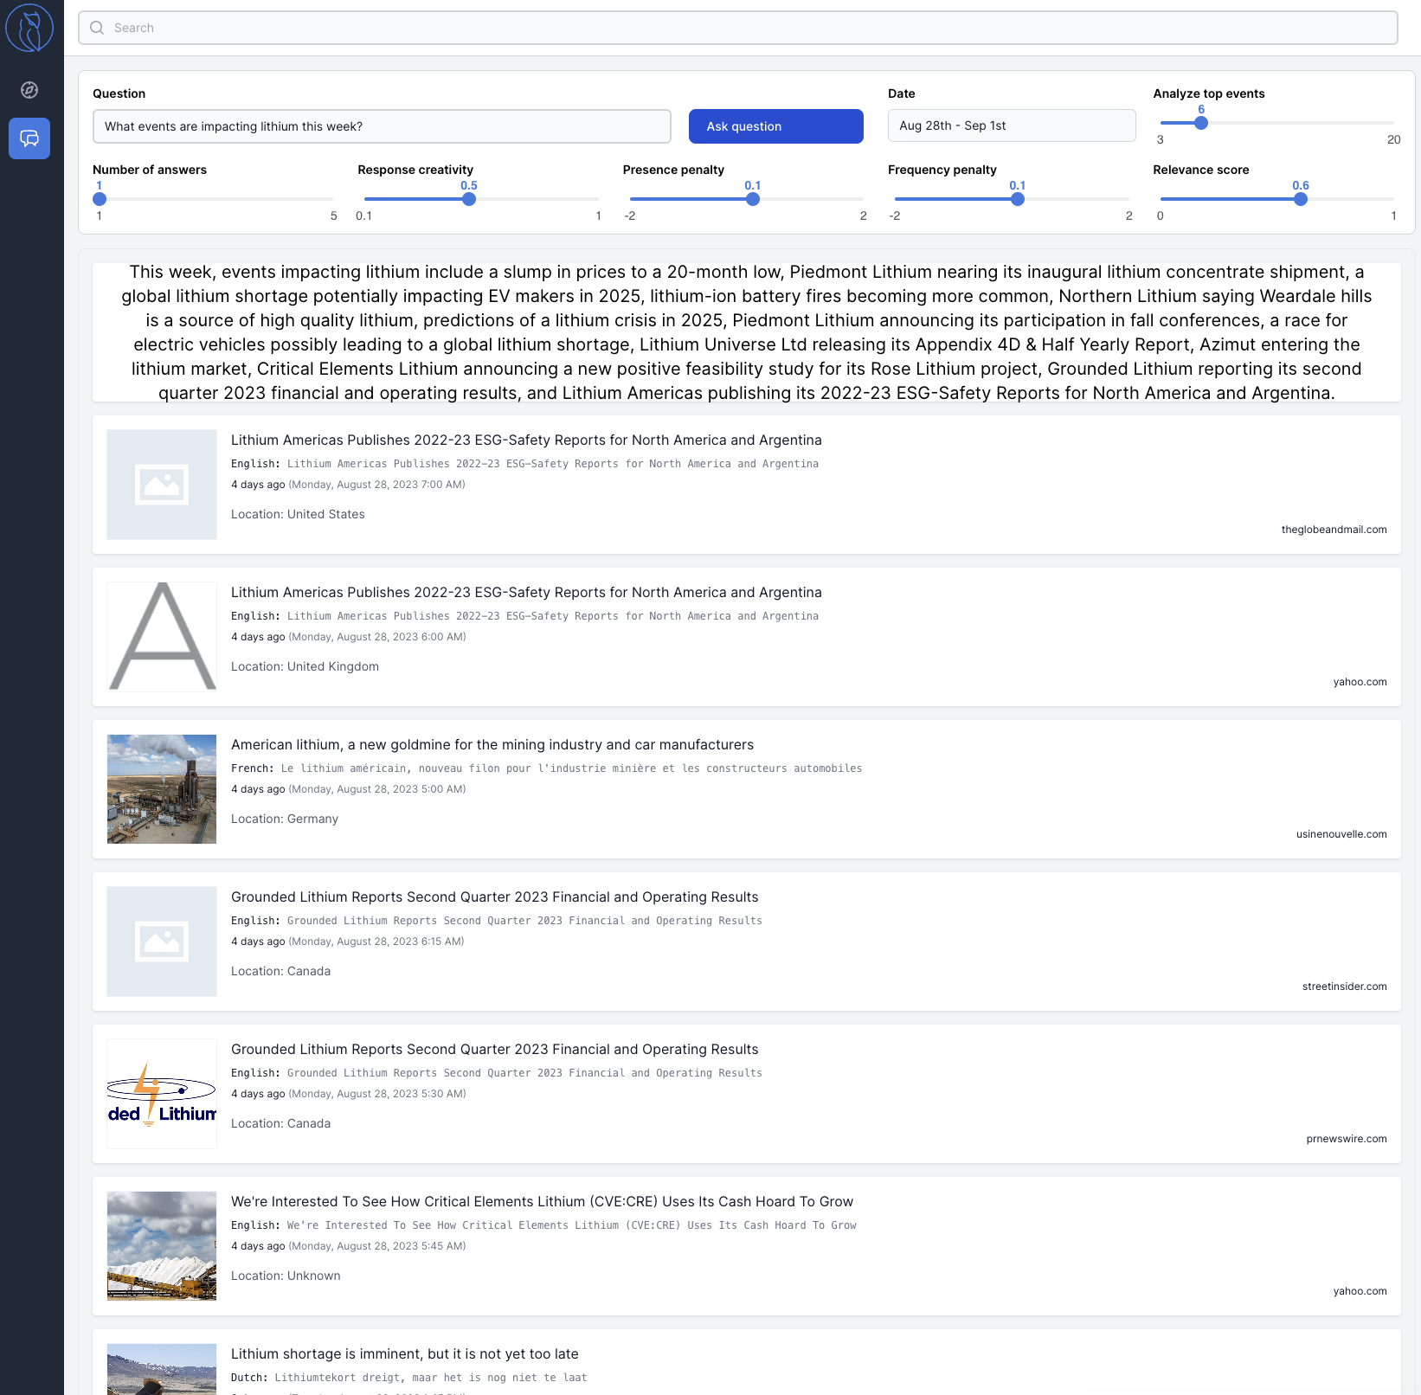The height and width of the screenshot is (1395, 1421).
Task: Click placeholder thumbnail of streetinsider.com article
Action: (x=162, y=942)
